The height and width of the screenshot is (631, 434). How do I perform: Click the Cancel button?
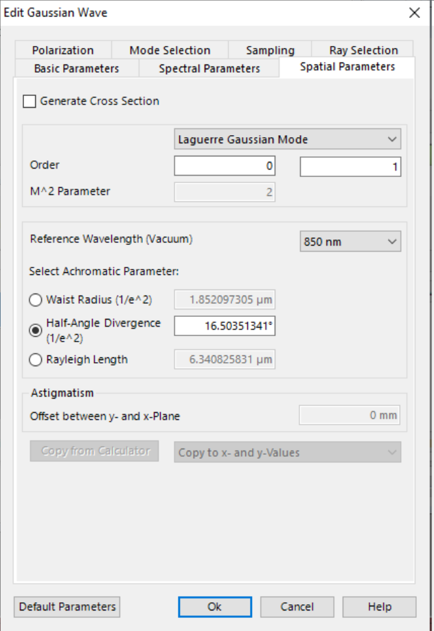pos(297,607)
